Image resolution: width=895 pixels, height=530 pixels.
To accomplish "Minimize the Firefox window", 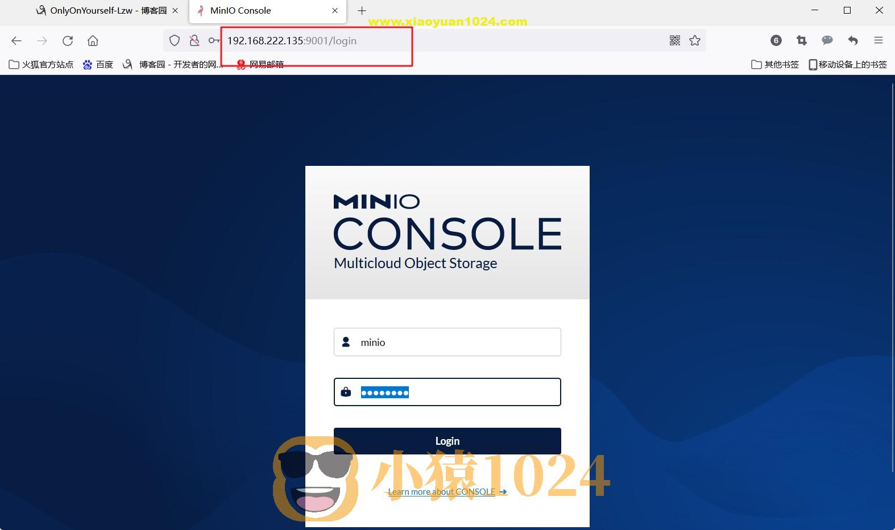I will (815, 10).
